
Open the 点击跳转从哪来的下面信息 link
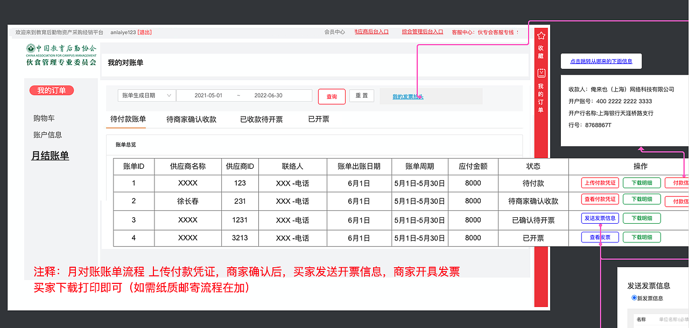(x=601, y=61)
